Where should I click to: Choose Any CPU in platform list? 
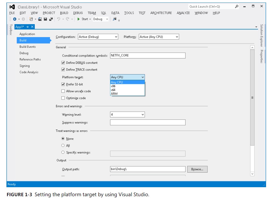tap(127, 82)
